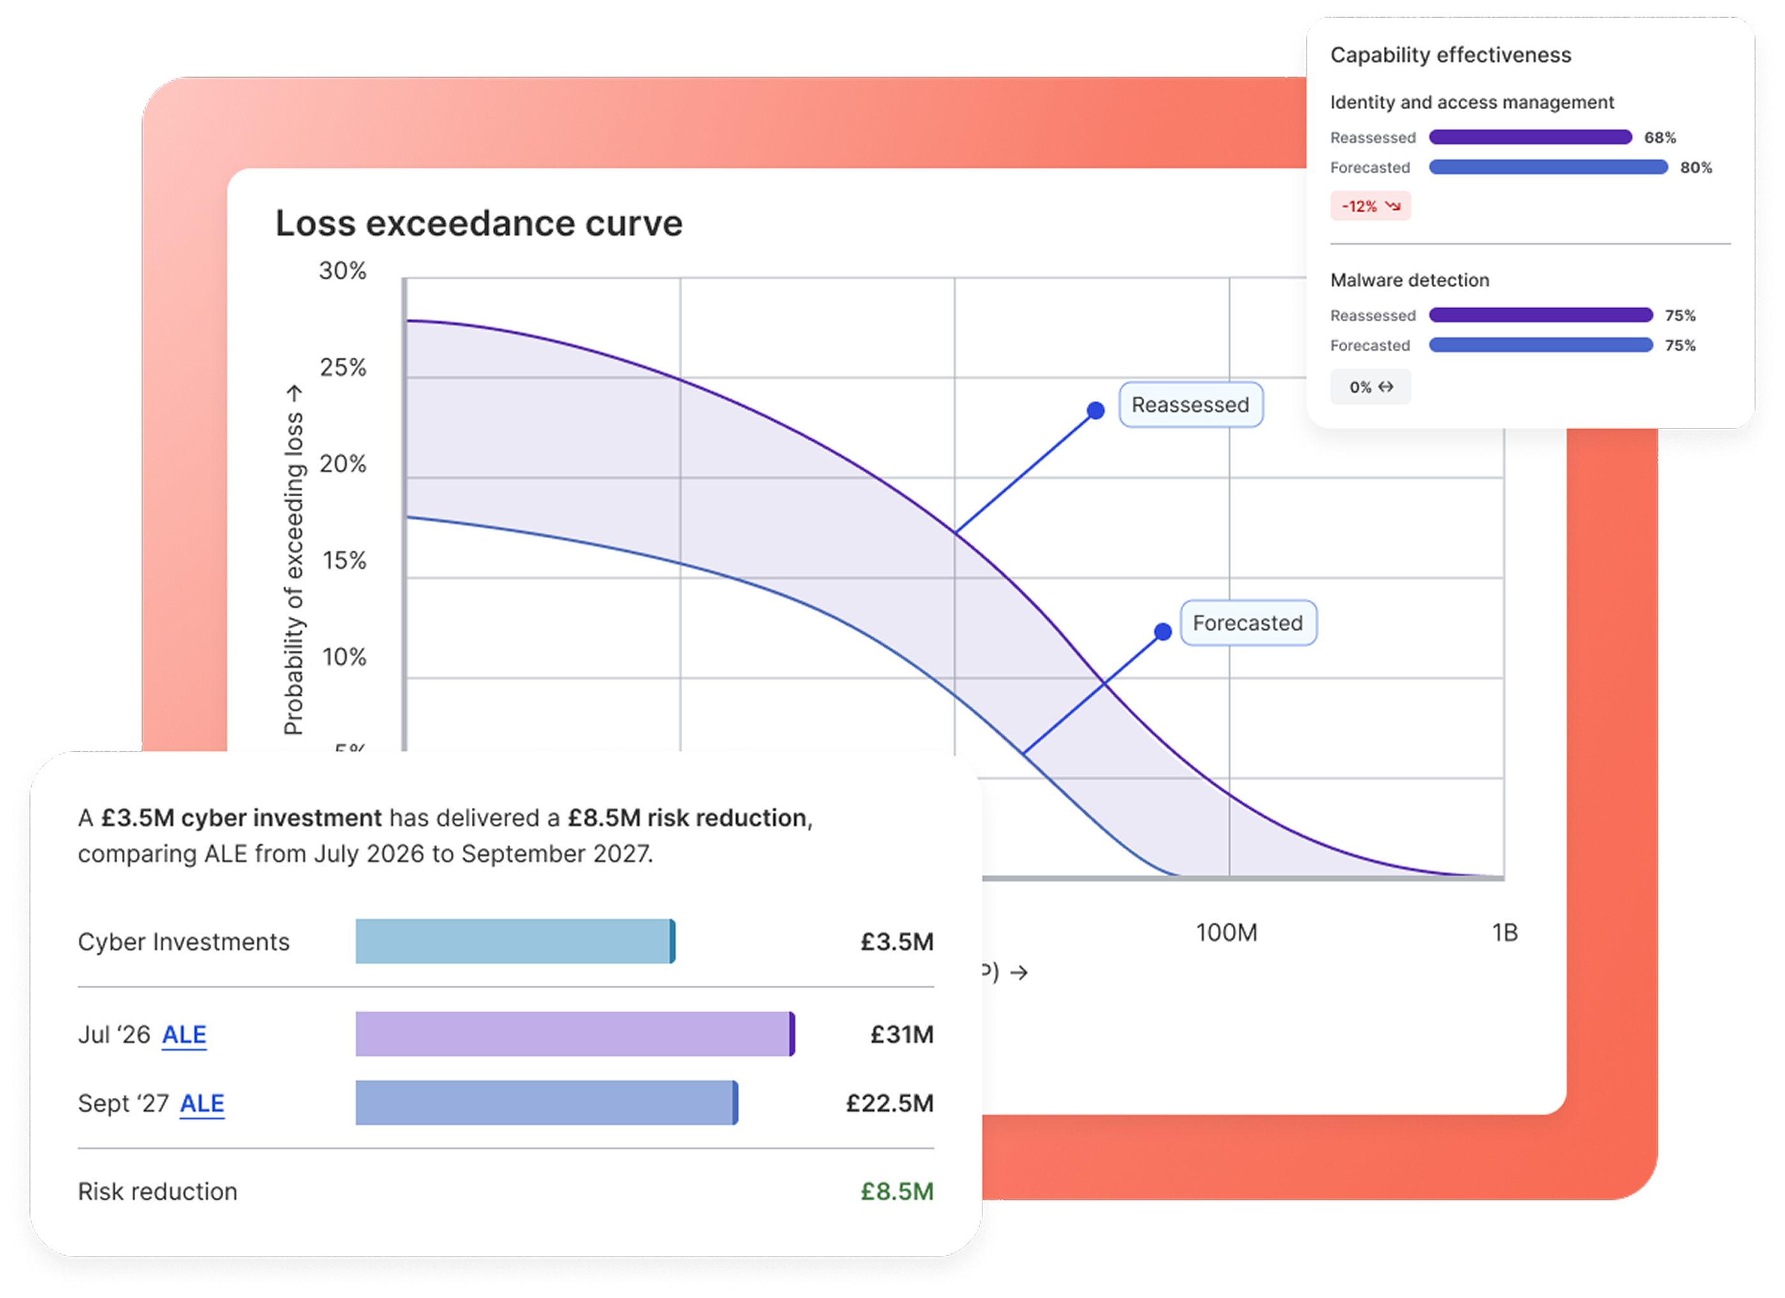Select the Reassessed curve marker dot
This screenshot has height=1298, width=1785.
coord(1096,410)
